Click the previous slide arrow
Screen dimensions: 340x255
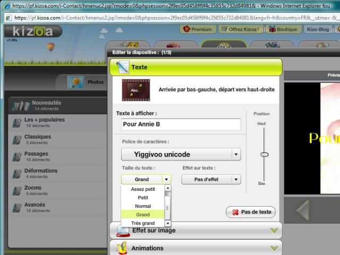pos(303,210)
